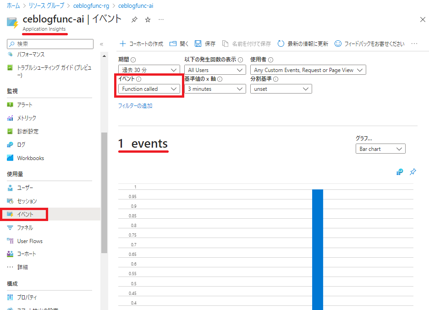Open the Function called event dropdown

tap(149, 89)
